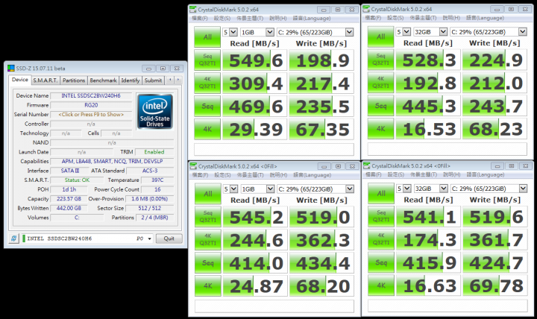Run Seq Q32T1 test next to 545.2 result
This screenshot has height=319, width=537.
point(208,217)
